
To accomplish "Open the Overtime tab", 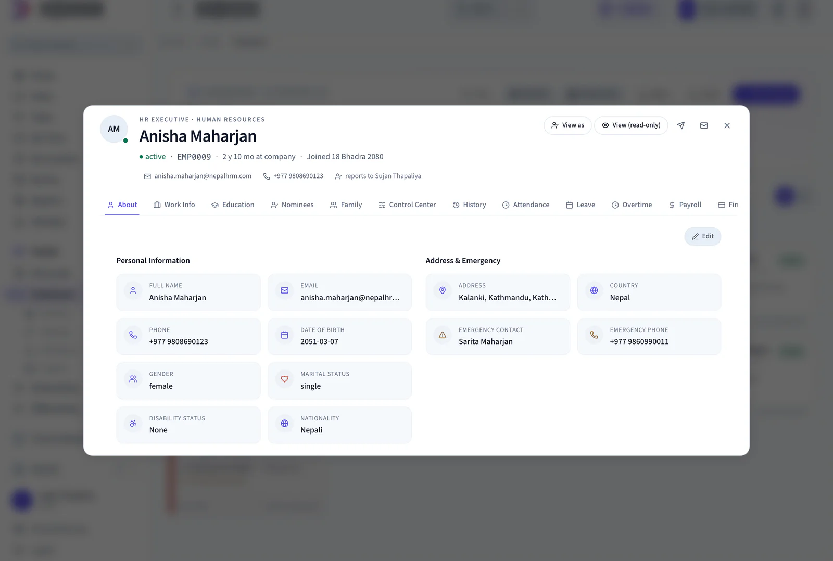I will 632,205.
